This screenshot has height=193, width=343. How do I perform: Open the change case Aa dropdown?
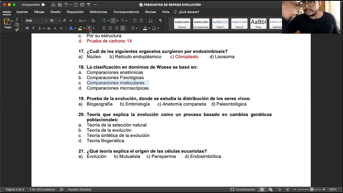coord(82,20)
